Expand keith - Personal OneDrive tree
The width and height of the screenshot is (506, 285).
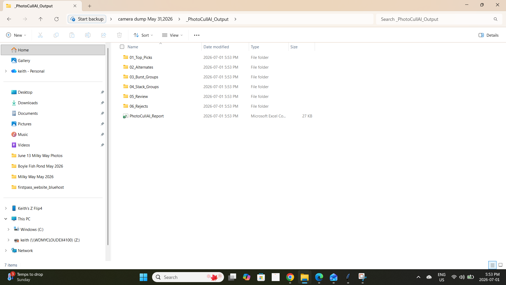point(6,71)
